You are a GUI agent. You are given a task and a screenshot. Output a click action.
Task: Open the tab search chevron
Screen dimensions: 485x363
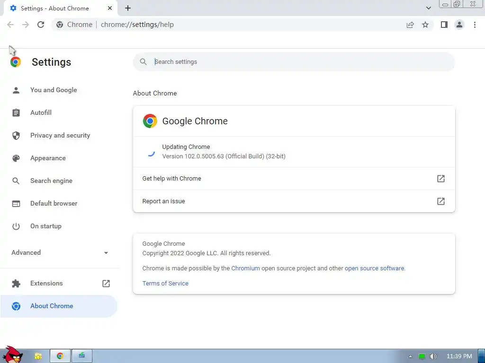pos(428,8)
